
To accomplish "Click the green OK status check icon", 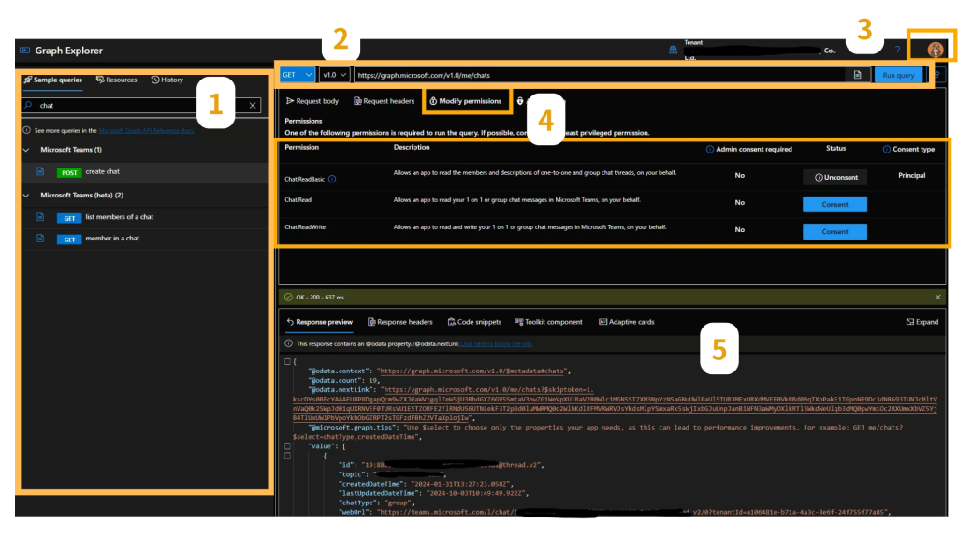I will (x=288, y=297).
